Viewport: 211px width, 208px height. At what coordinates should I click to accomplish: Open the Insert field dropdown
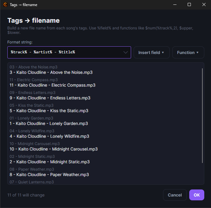click(x=152, y=52)
